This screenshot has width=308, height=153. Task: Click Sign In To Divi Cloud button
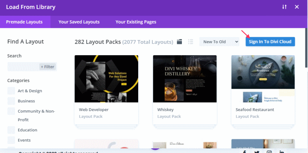pyautogui.click(x=270, y=42)
